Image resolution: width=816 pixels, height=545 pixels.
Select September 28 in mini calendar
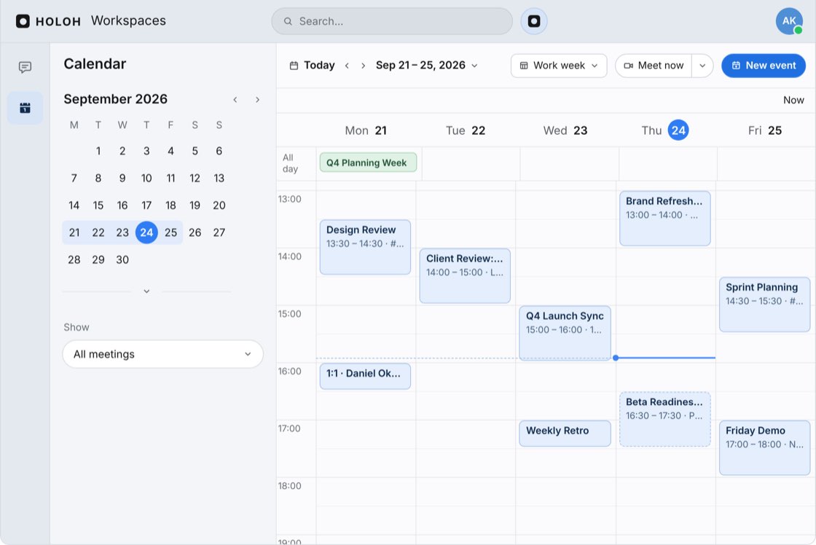tap(74, 259)
